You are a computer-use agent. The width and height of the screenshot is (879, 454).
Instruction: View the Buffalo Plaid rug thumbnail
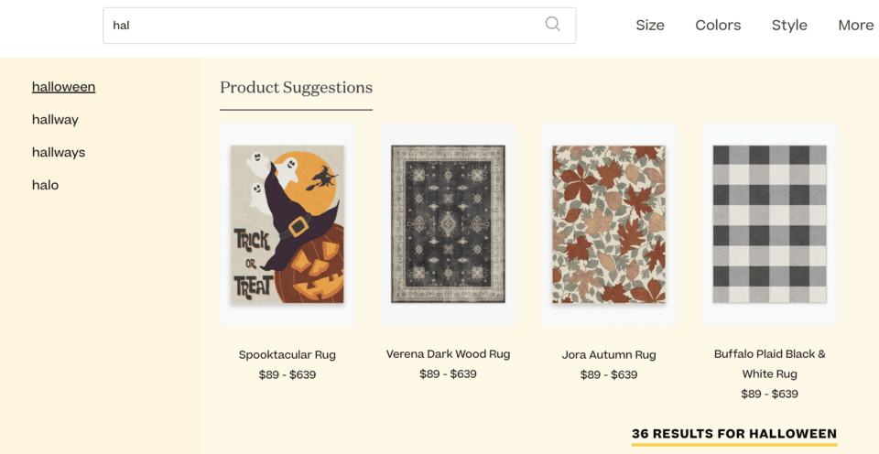coord(770,224)
